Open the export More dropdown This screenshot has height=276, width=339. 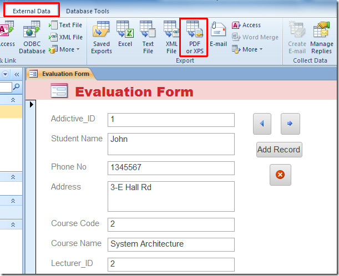247,49
